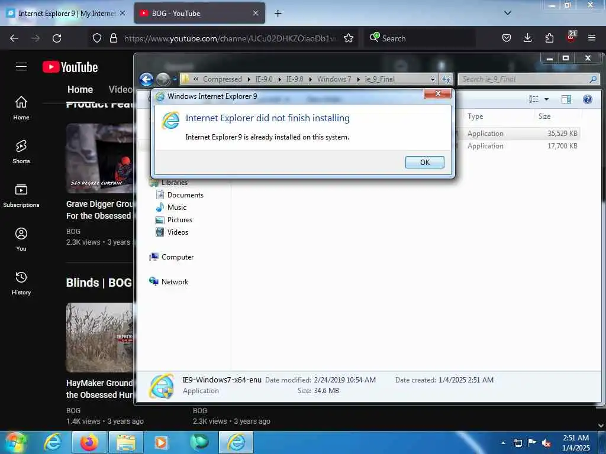606x454 pixels.
Task: View site security padlock info
Action: point(113,38)
